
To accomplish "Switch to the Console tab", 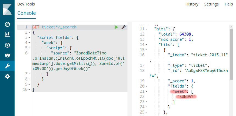I will 26,13.
